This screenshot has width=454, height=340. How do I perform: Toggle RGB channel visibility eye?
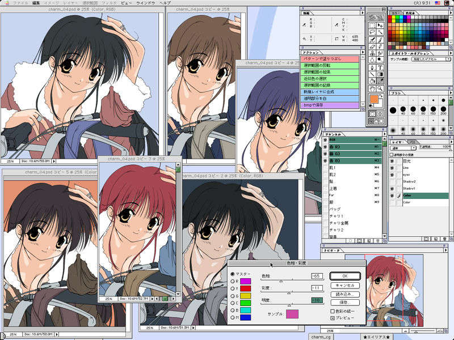[x=325, y=139]
